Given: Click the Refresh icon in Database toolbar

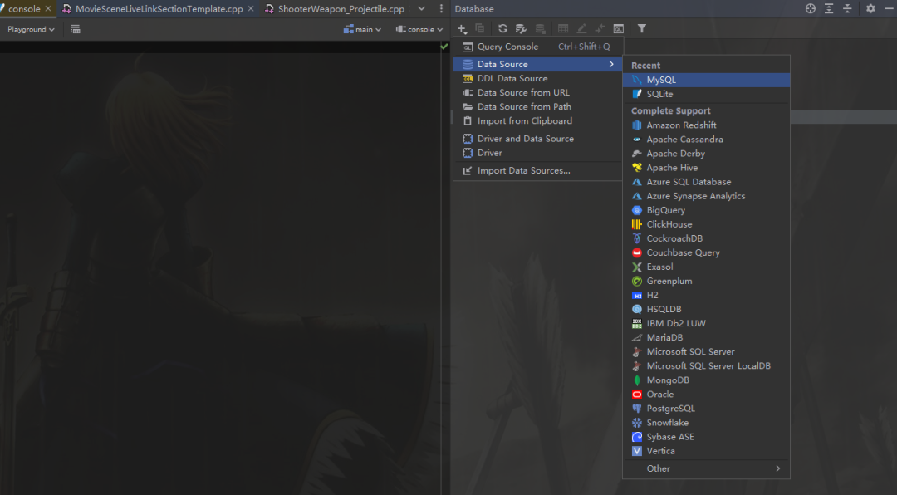Looking at the screenshot, I should [x=502, y=29].
